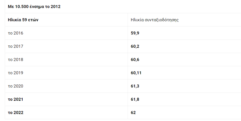241x121 pixels.
Task: Click the value 60,6
Action: 135,59
